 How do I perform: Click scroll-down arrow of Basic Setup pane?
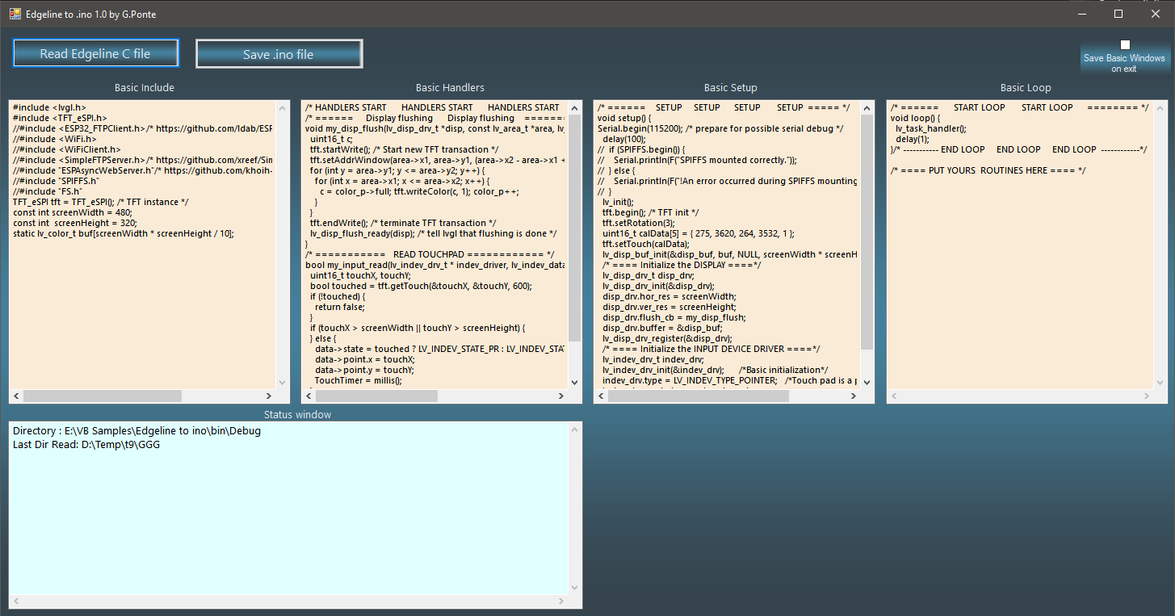[867, 383]
